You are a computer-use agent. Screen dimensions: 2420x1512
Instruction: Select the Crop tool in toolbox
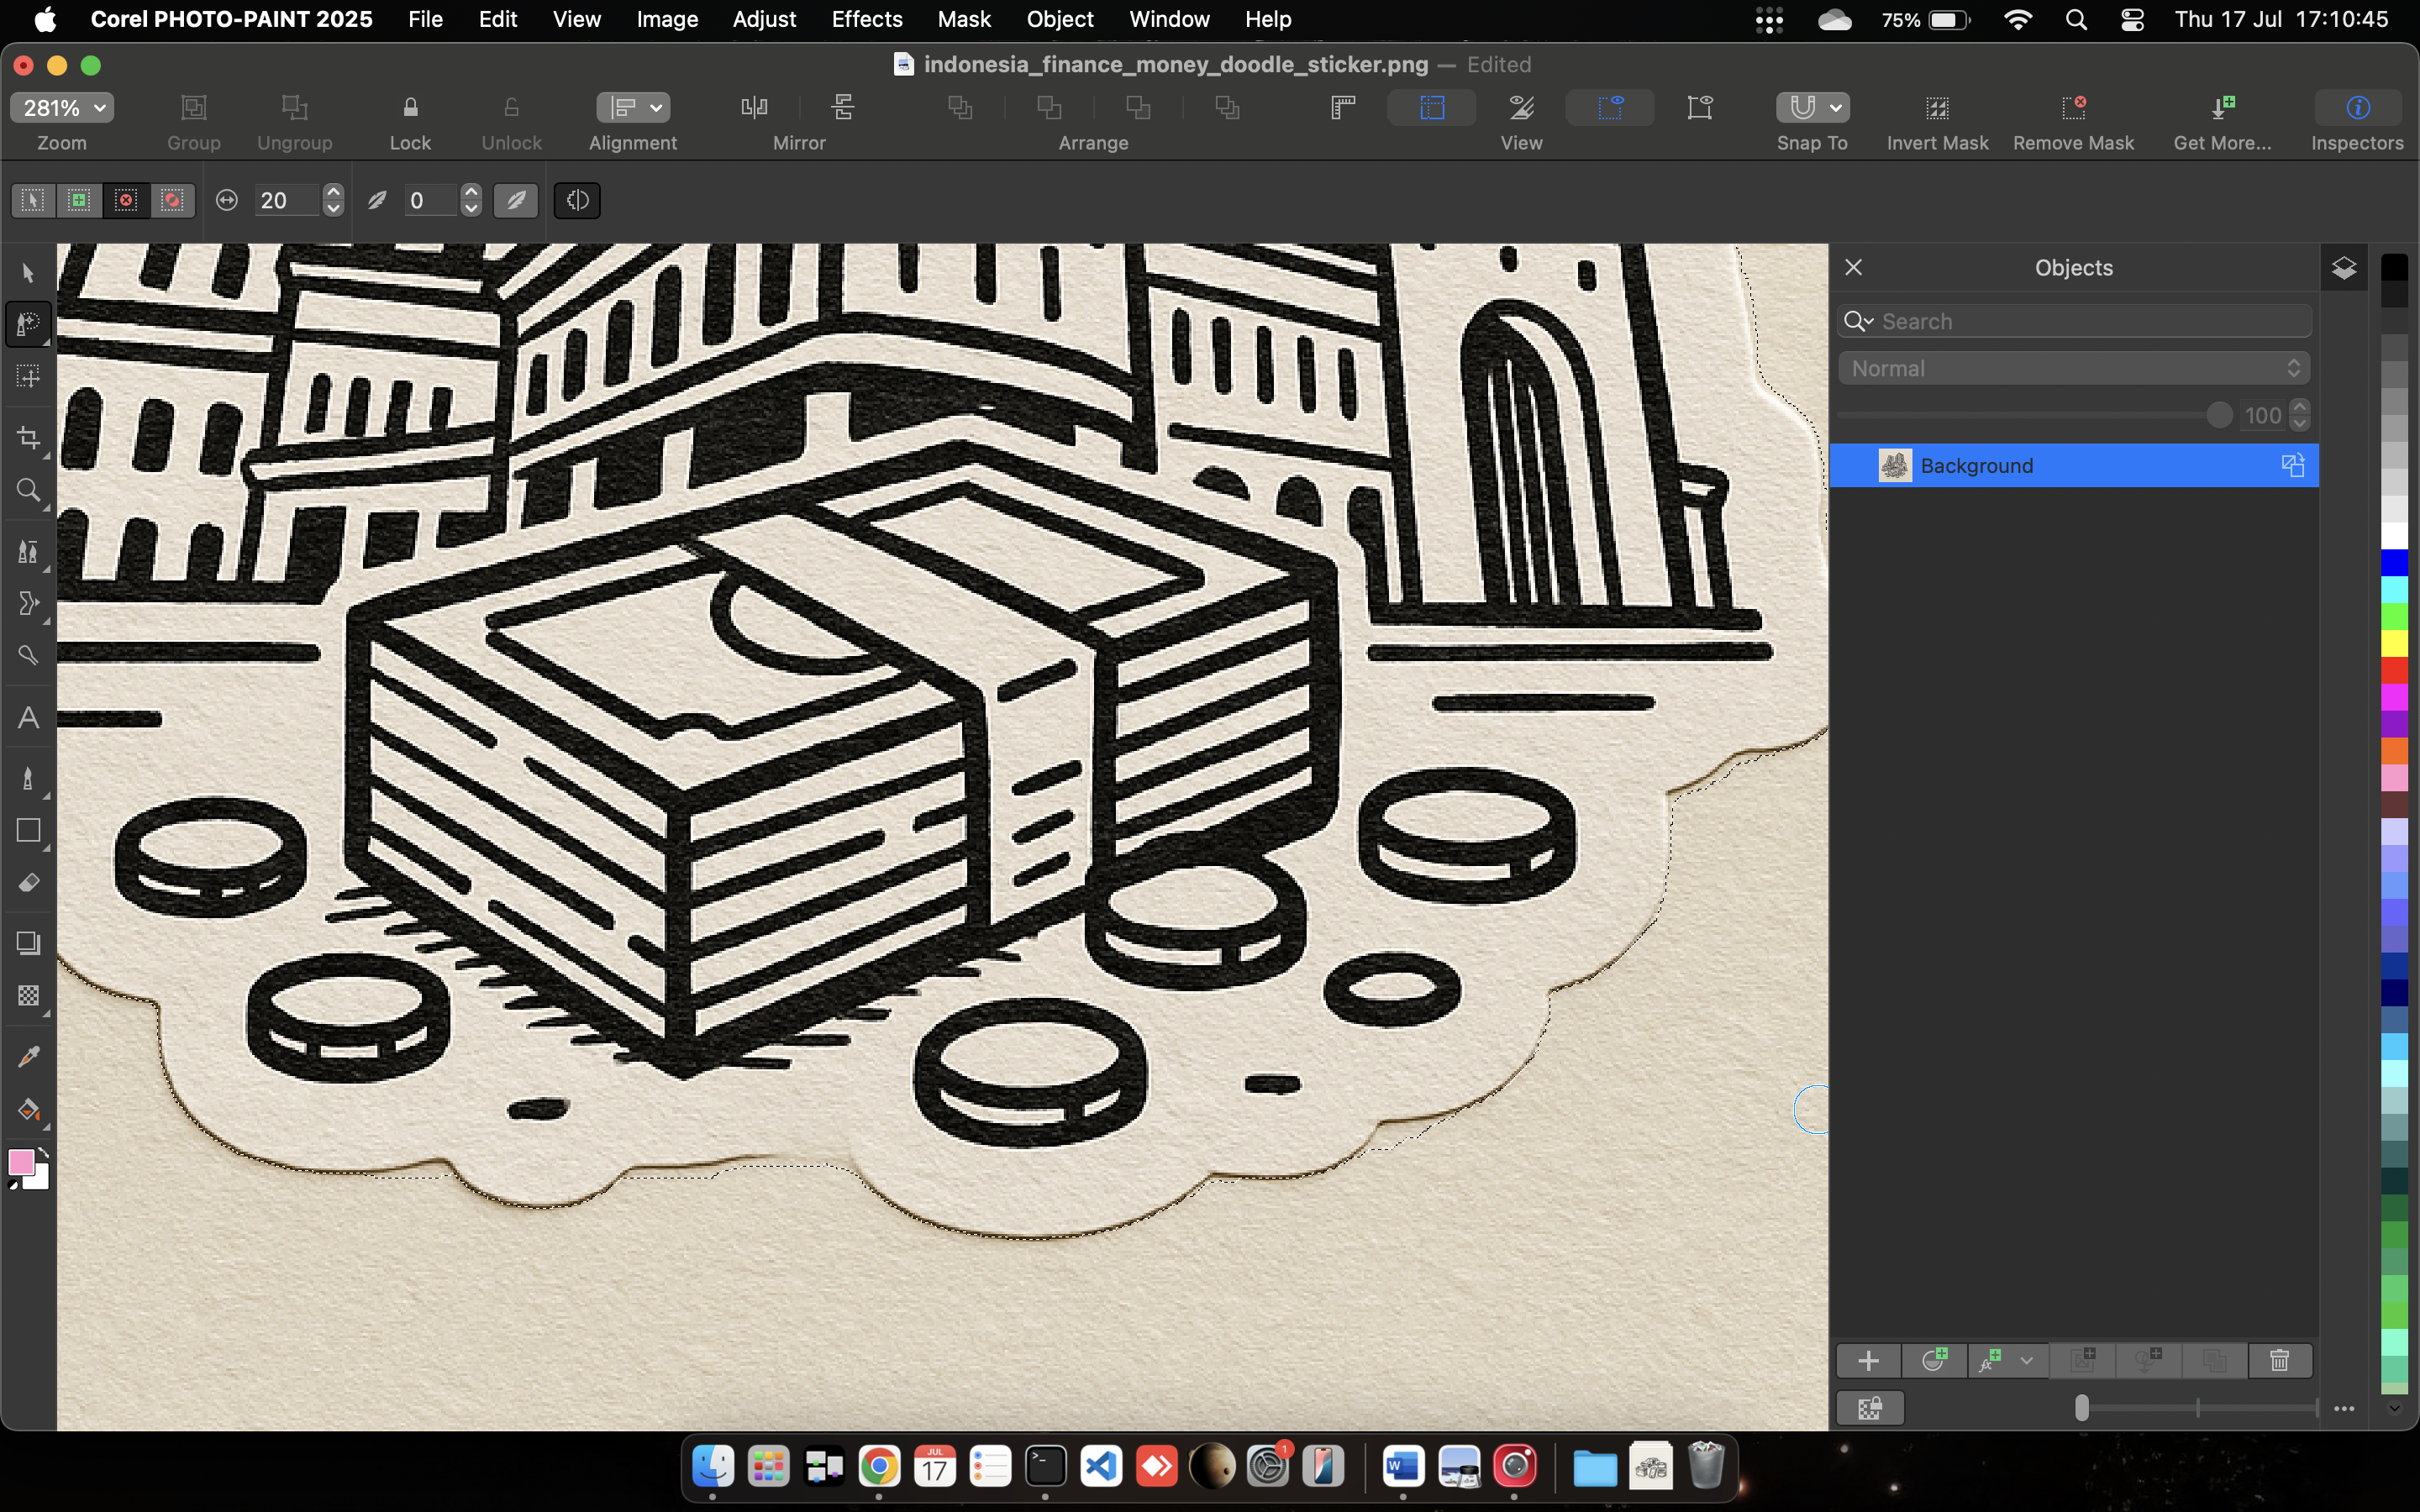click(x=28, y=438)
